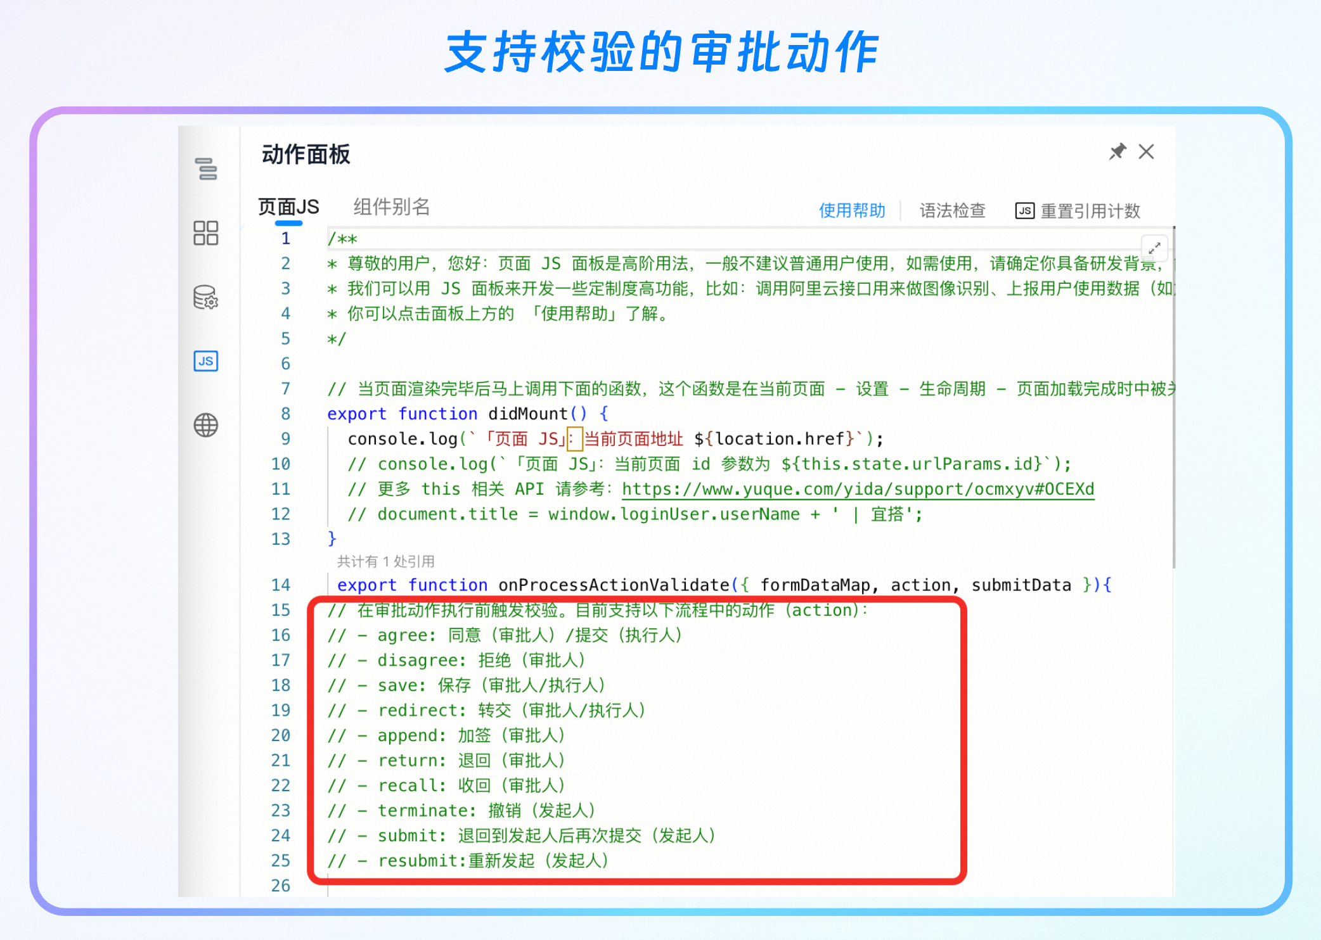This screenshot has width=1321, height=940.
Task: Click the comment line for recall: 收回
Action: [446, 785]
